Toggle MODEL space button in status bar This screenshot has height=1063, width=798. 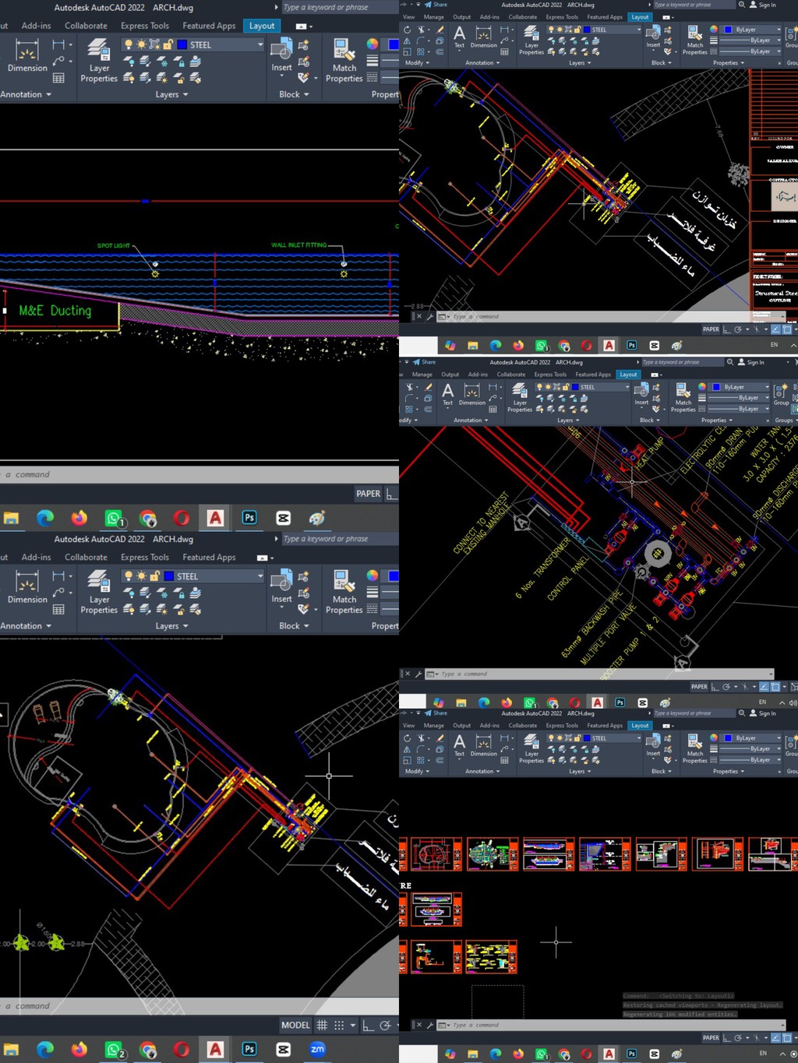click(295, 1025)
